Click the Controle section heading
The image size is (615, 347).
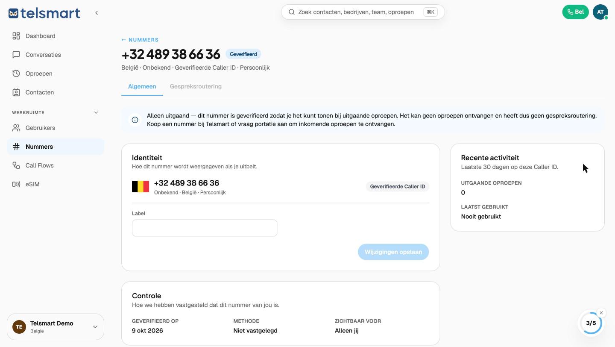click(x=146, y=296)
